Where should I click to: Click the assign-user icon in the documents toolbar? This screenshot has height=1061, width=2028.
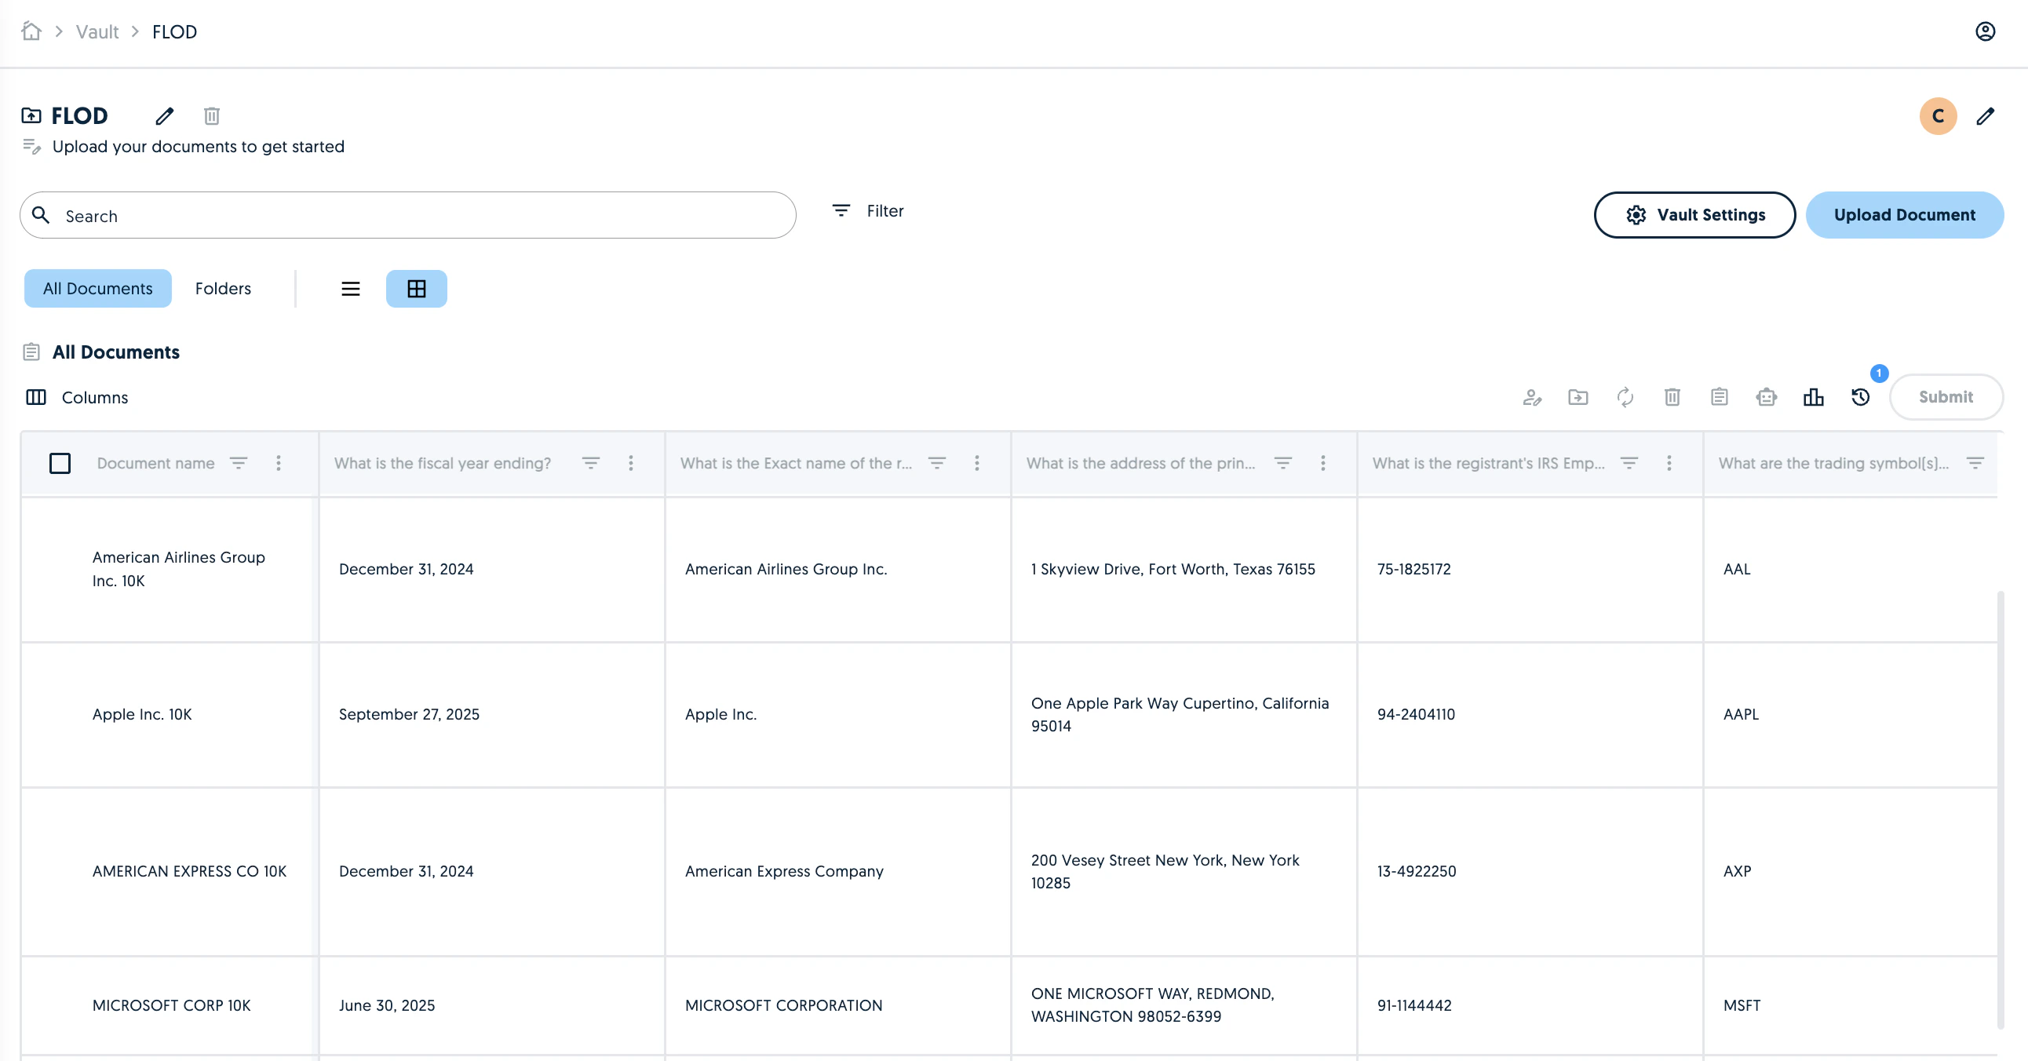tap(1531, 397)
